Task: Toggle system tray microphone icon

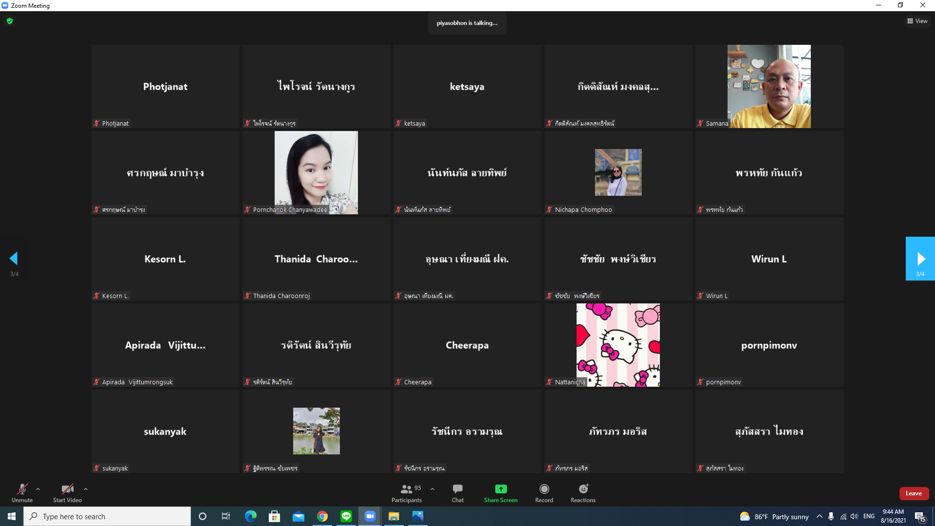Action: (831, 516)
